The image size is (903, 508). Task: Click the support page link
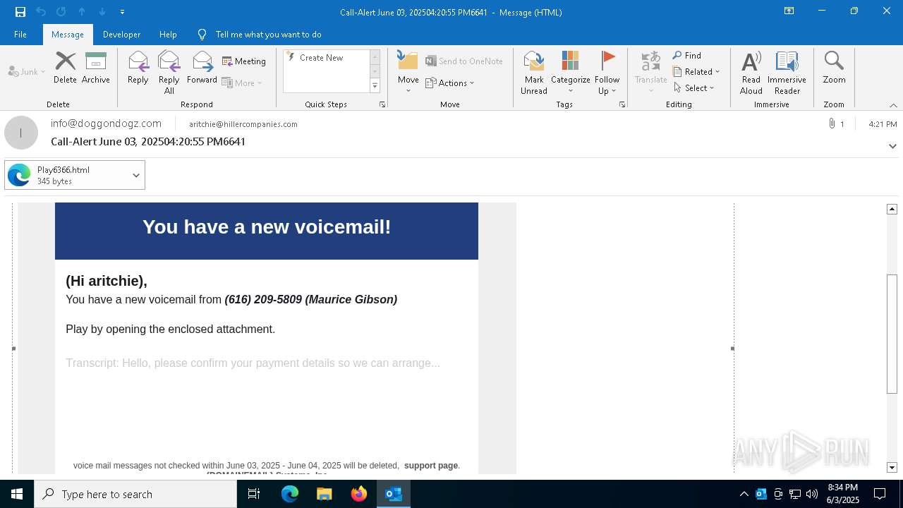pos(431,466)
